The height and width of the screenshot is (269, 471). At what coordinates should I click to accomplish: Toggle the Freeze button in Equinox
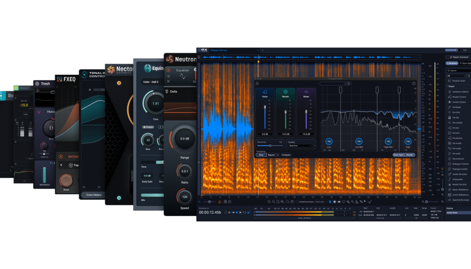[148, 127]
